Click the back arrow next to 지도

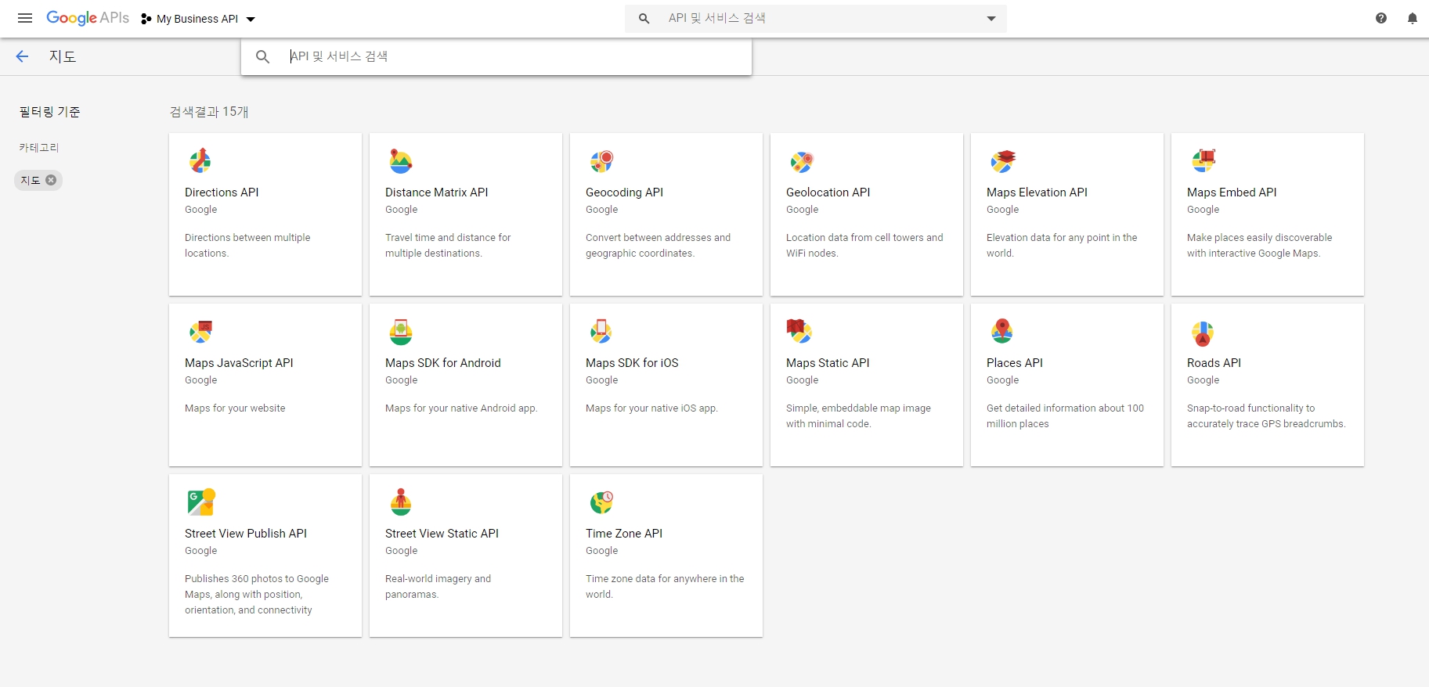(22, 56)
